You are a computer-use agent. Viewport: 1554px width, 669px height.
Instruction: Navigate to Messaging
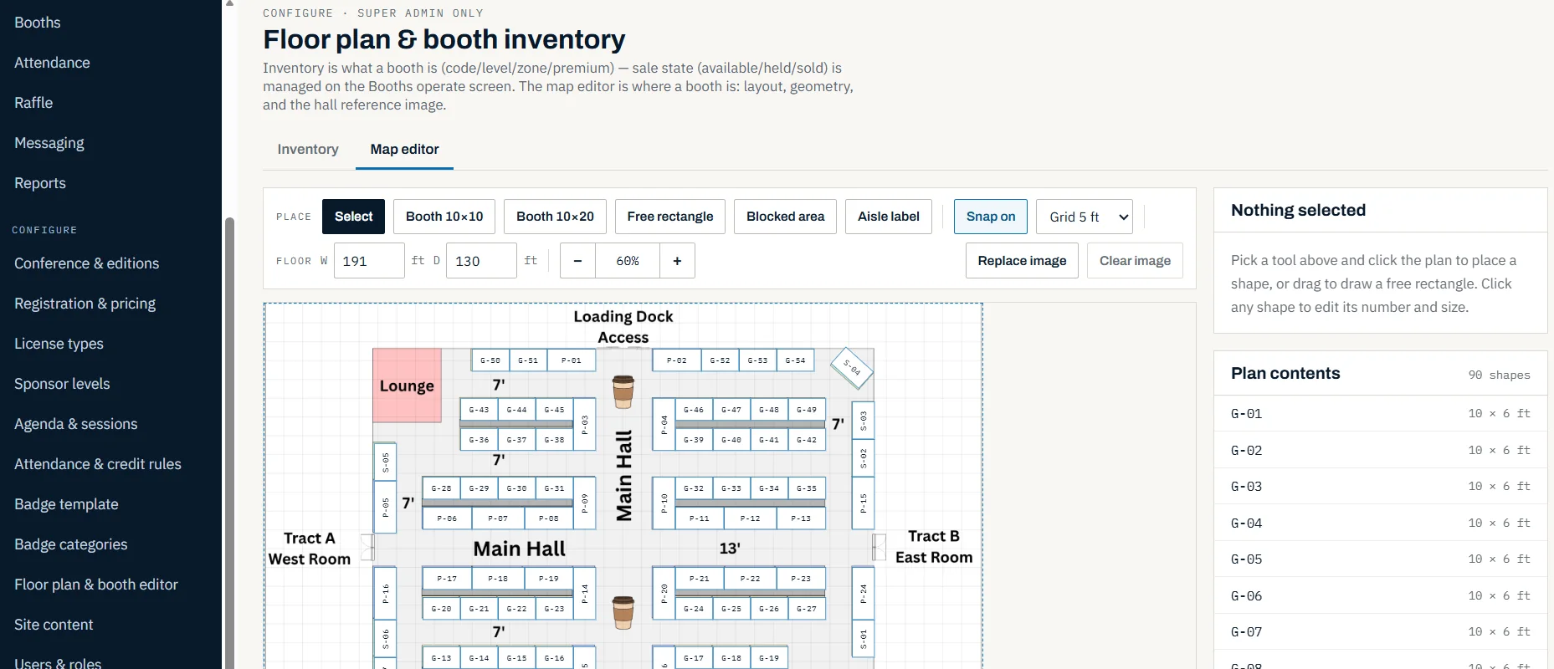49,143
